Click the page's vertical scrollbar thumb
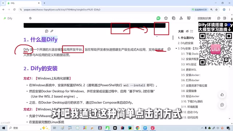Viewport: 233px width, 131px height. point(232,19)
